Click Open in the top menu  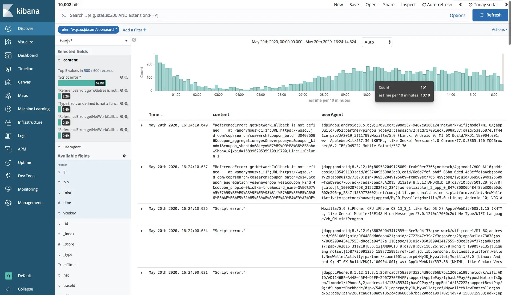point(371,5)
